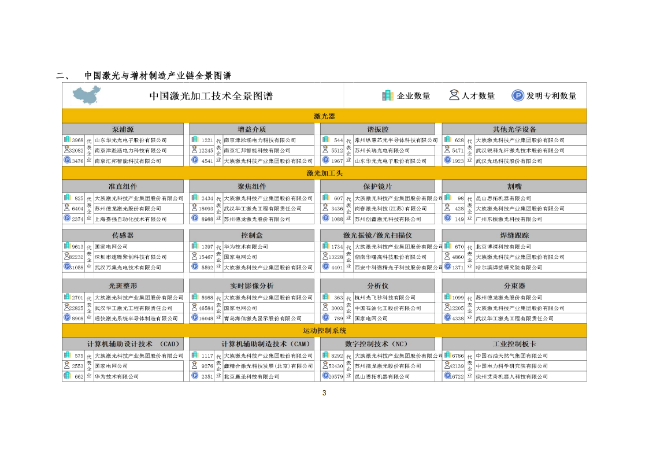Image resolution: width=649 pixels, height=459 pixels.
Task: Click the 传感器 gray category header
Action: 123,236
